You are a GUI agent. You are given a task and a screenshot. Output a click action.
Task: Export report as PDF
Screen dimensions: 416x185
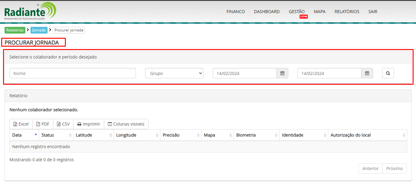tap(43, 124)
